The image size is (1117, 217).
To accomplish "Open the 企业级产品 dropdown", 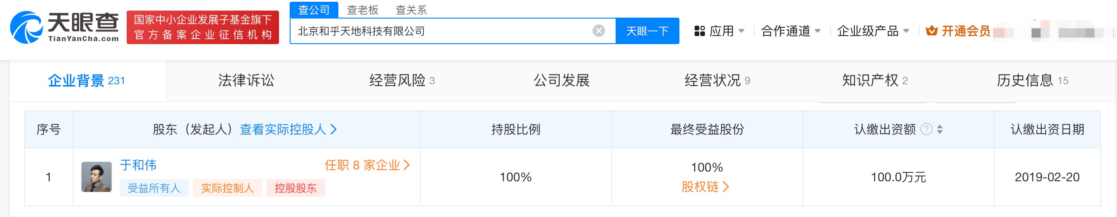I will click(873, 31).
